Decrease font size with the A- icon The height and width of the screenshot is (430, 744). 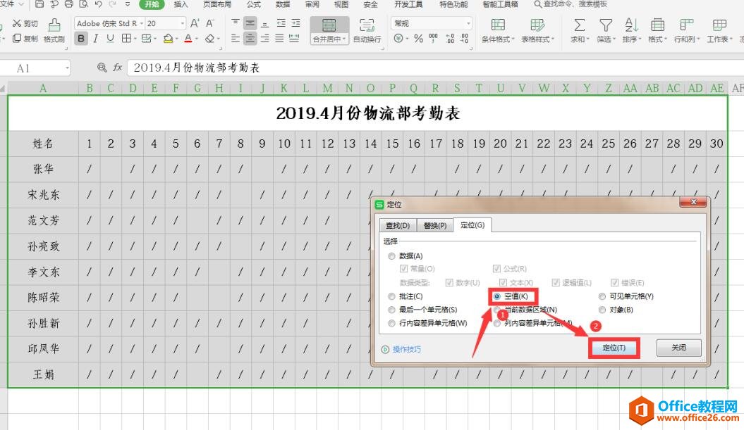[209, 23]
